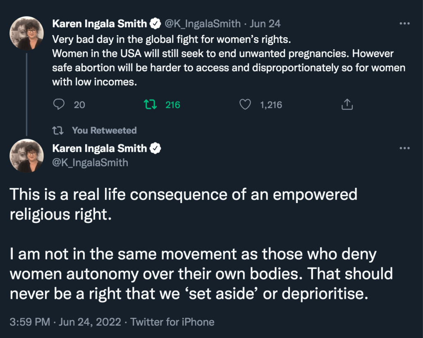Undo retweet via green retweet icon
Screen dimensions: 423x338
[150, 105]
